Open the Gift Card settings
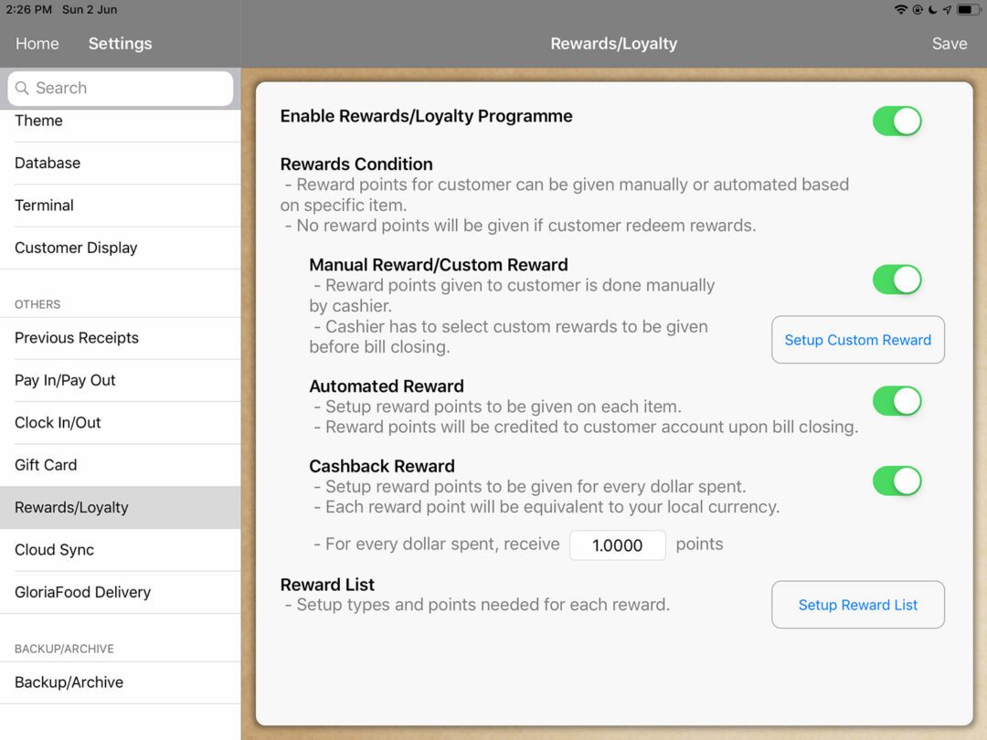The width and height of the screenshot is (987, 740). 46,465
